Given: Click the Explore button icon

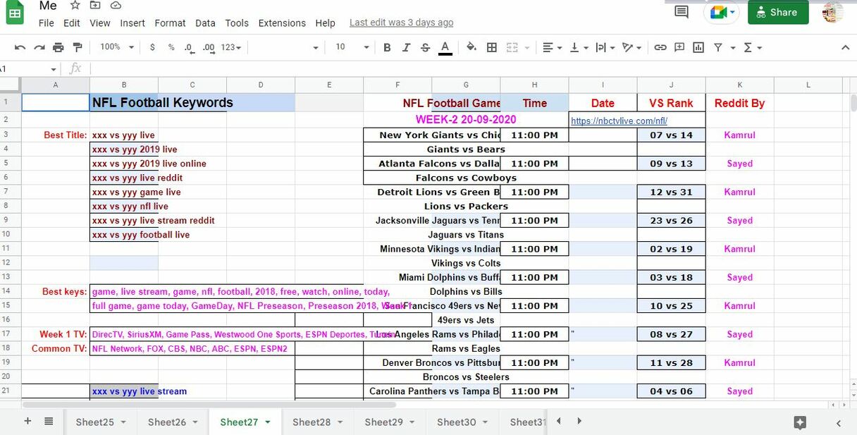Looking at the screenshot, I should [800, 422].
